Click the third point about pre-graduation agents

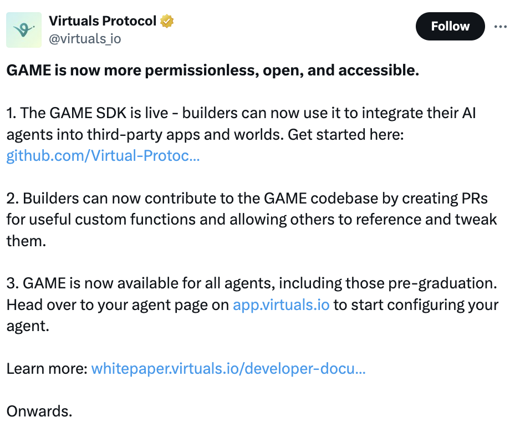tap(252, 304)
